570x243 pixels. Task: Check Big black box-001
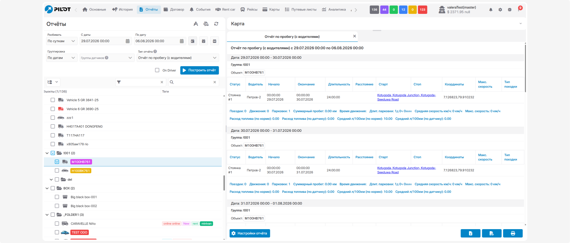57,197
